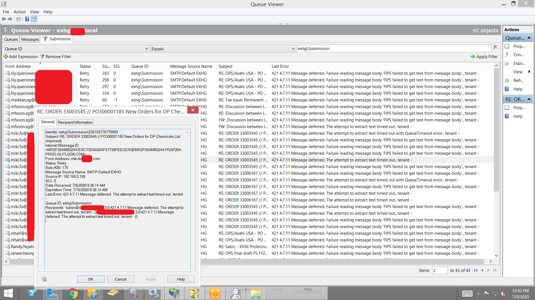Screen dimensions: 535x300
Task: Click the small icon beside dialog OK button
Action: point(44,279)
